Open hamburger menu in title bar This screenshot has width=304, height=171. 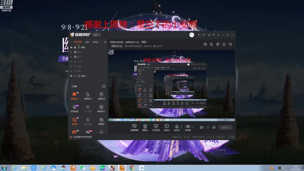[x=218, y=35]
